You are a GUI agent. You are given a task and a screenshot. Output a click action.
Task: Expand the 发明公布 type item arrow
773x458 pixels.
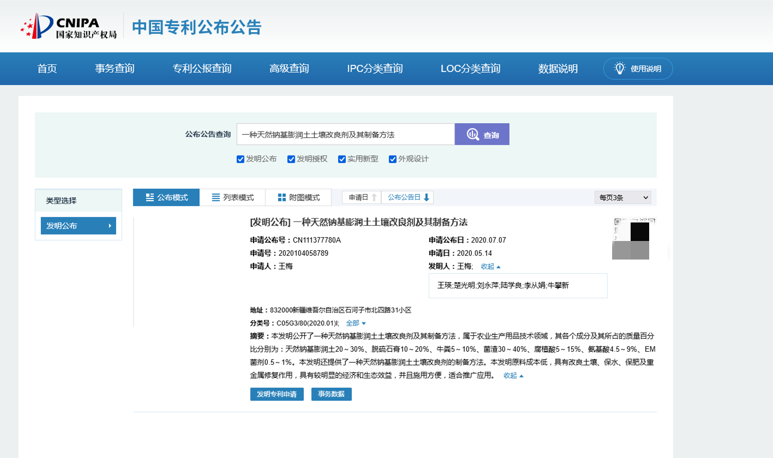(x=110, y=226)
